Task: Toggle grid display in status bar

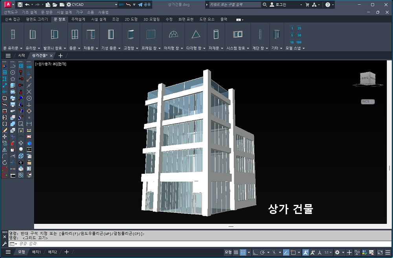Action: (236, 252)
